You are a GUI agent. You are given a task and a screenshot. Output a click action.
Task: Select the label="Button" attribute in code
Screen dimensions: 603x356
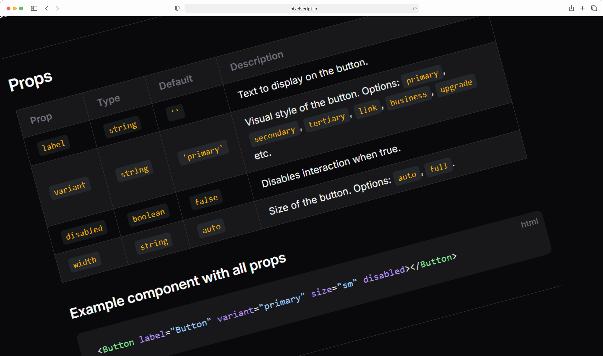(175, 330)
